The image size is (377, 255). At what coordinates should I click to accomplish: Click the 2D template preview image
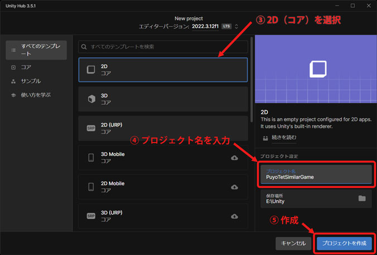(316, 69)
